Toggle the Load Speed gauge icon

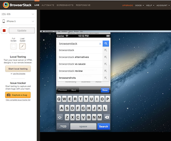pos(22,46)
